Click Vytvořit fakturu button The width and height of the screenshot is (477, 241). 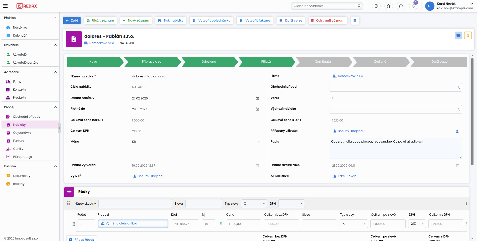255,21
